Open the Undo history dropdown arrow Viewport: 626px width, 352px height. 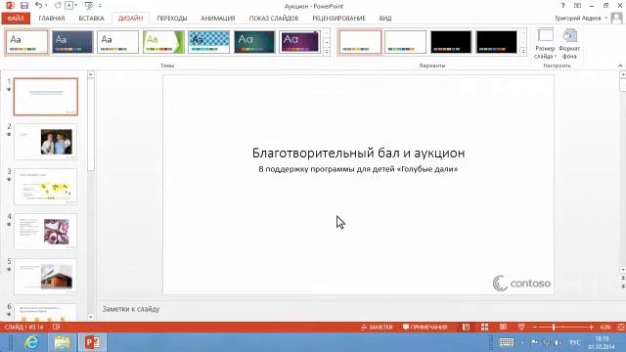click(x=46, y=6)
